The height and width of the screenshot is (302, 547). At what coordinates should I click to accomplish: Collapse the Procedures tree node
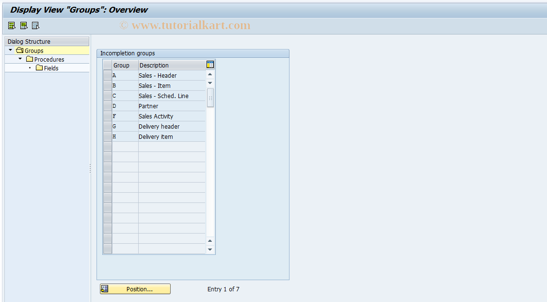(x=20, y=59)
